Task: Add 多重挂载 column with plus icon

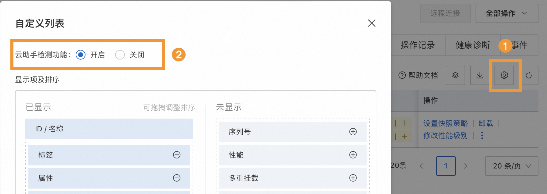Action: click(x=353, y=178)
